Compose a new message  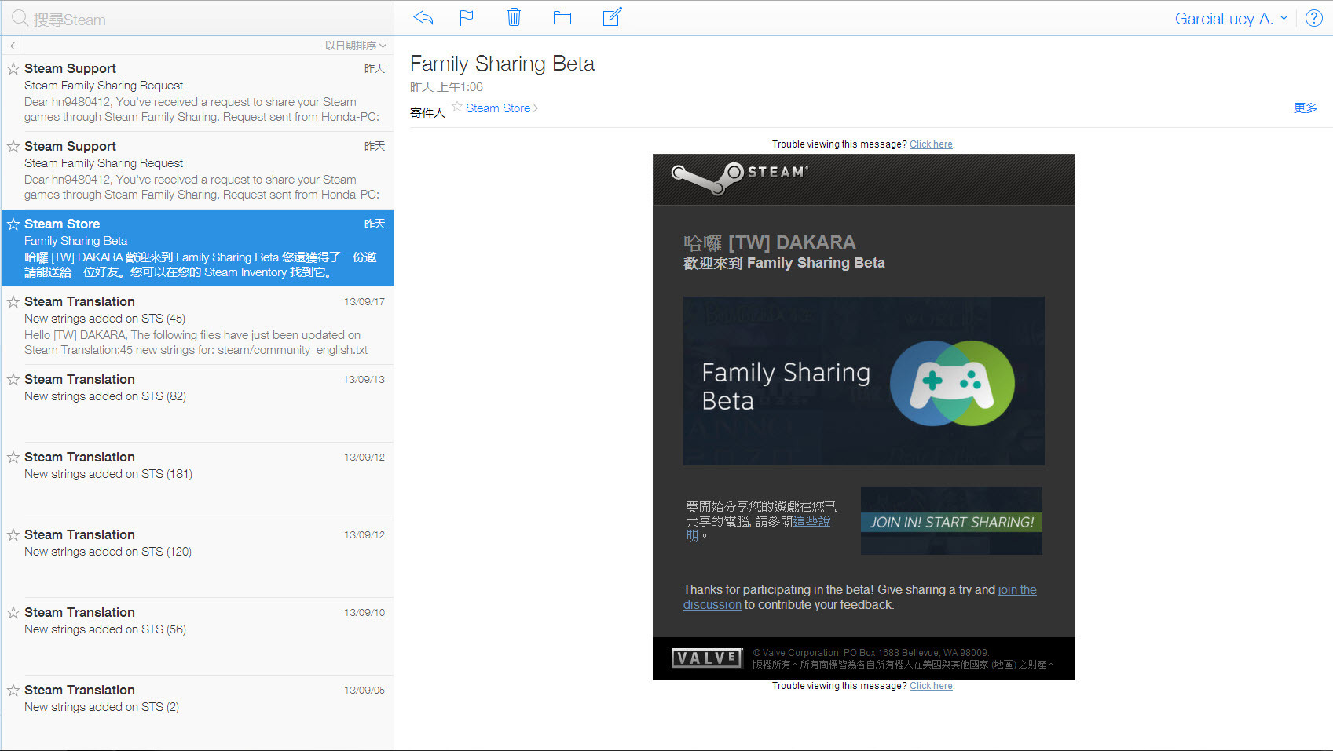point(612,16)
